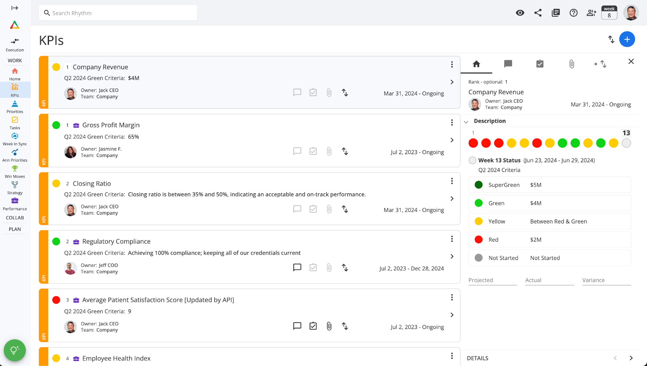Image resolution: width=647 pixels, height=366 pixels.
Task: Click the sort arrows beside add button
Action: click(611, 39)
